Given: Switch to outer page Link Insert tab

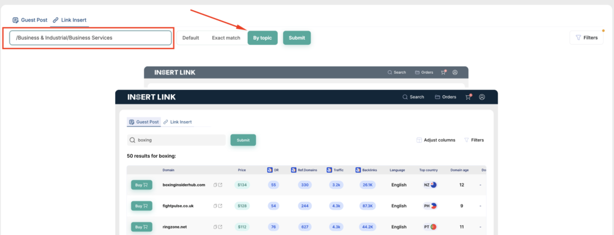Looking at the screenshot, I should click(70, 20).
